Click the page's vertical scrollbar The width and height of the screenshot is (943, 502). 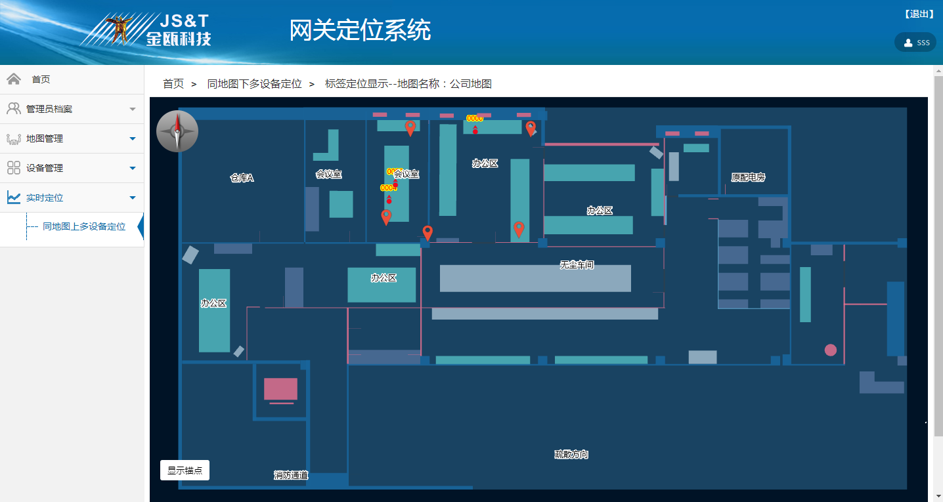coord(938,262)
